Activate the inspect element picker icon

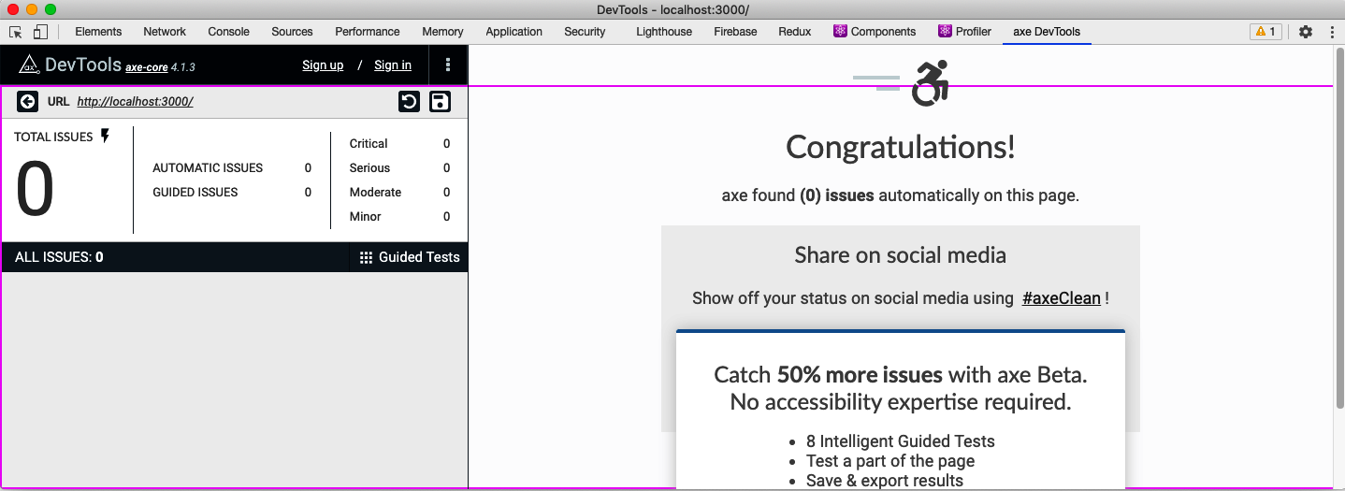[x=16, y=32]
